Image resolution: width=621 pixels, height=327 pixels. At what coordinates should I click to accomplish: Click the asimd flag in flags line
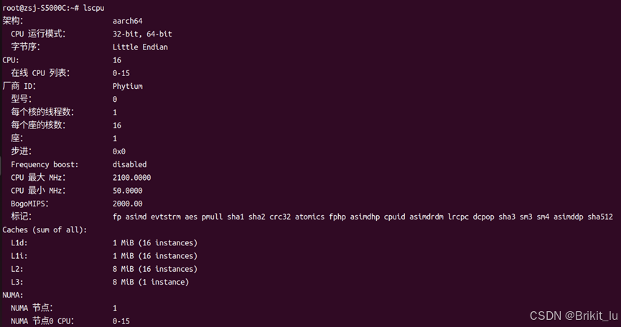(136, 217)
